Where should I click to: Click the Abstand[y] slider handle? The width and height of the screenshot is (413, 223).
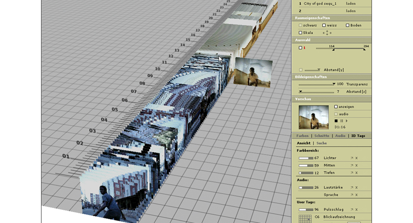(x=318, y=70)
